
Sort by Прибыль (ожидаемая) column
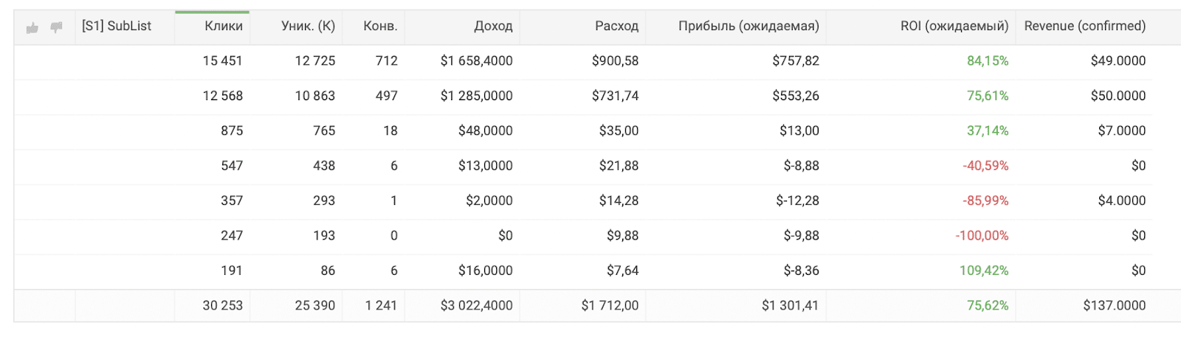(748, 26)
